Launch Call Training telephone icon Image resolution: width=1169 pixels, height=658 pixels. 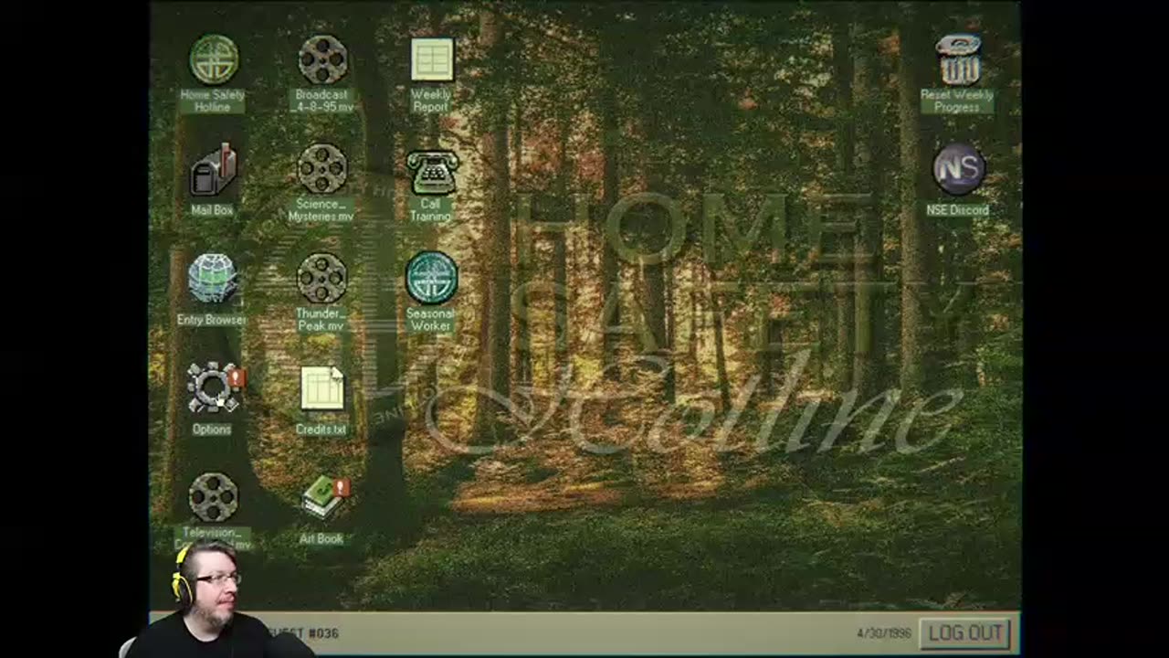(431, 172)
